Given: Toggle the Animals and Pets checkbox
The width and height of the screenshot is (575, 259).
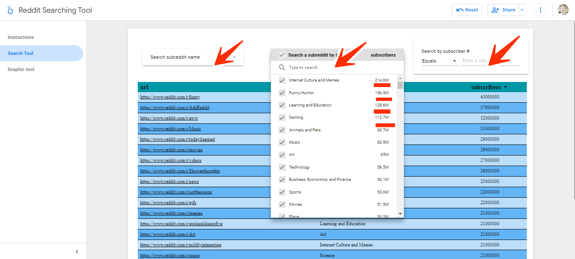Looking at the screenshot, I should [x=282, y=130].
